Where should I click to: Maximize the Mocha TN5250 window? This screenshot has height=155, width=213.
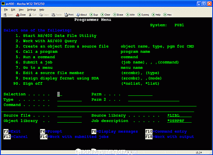click(x=204, y=4)
